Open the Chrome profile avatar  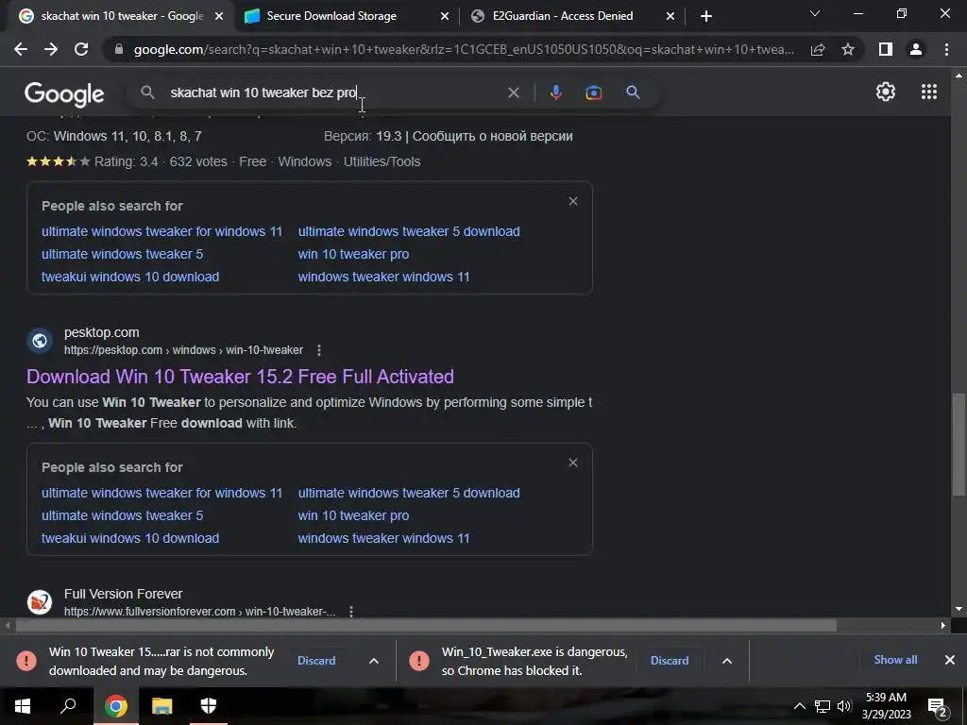coord(916,49)
